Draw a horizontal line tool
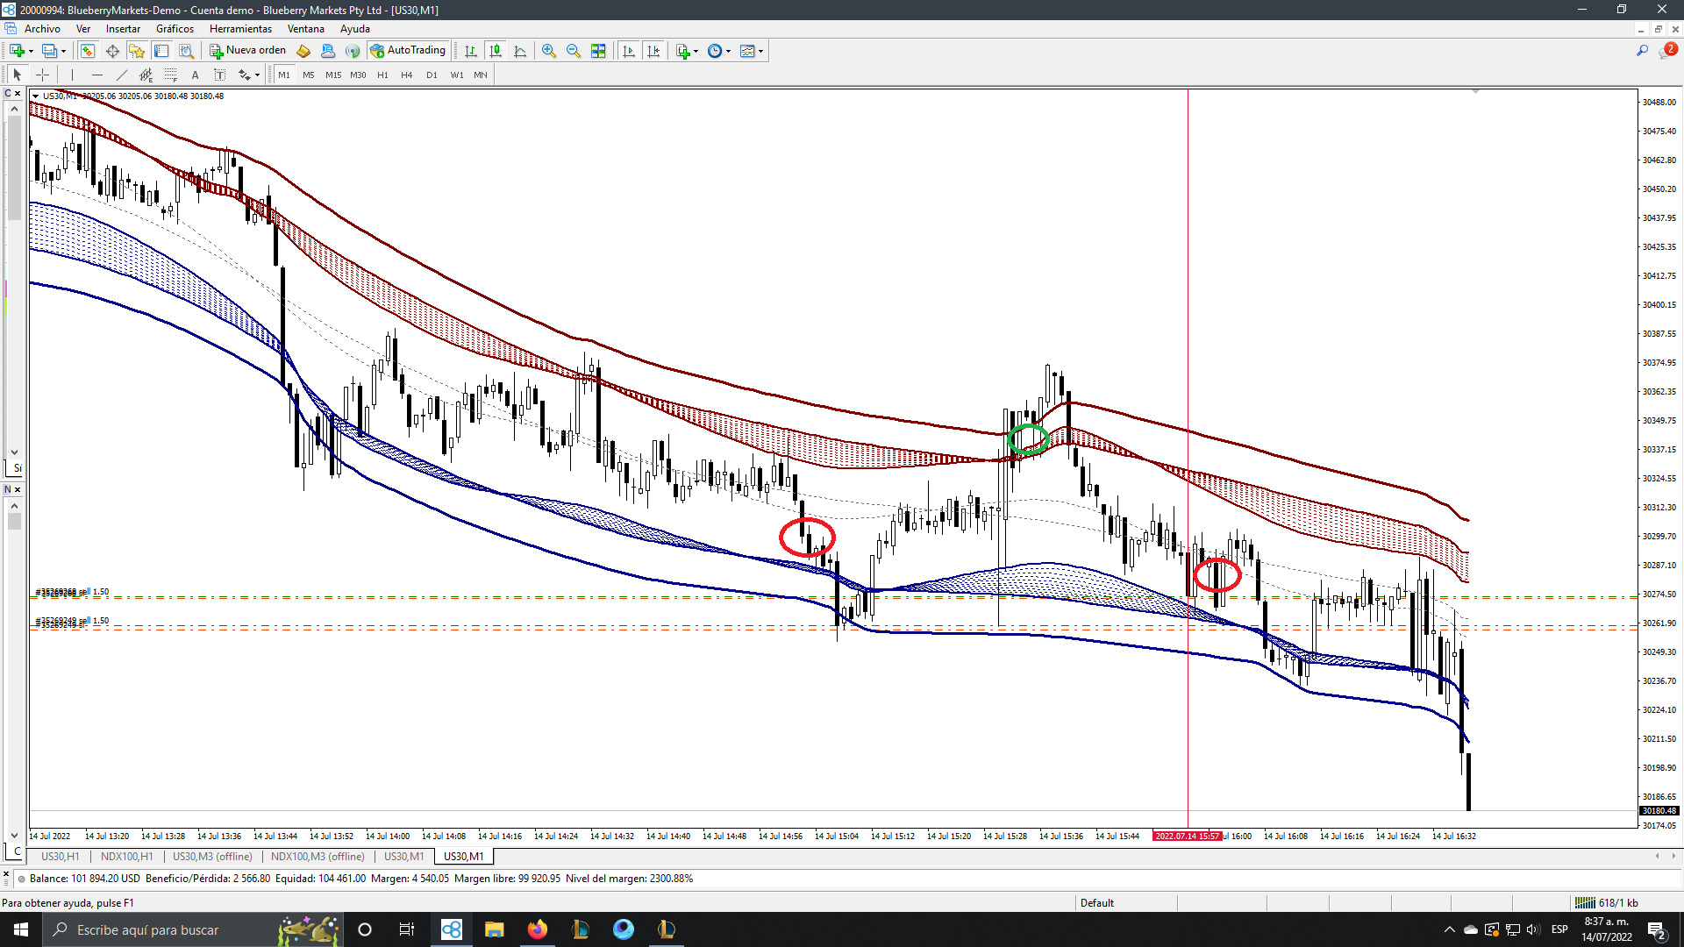Viewport: 1684px width, 947px height. point(97,75)
